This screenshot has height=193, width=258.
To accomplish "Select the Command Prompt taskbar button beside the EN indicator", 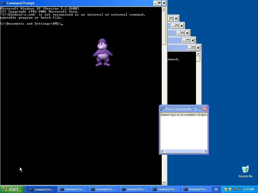I will point(196,189).
